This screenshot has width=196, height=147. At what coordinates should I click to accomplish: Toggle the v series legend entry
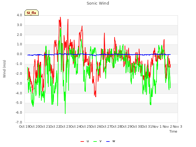[97, 141]
